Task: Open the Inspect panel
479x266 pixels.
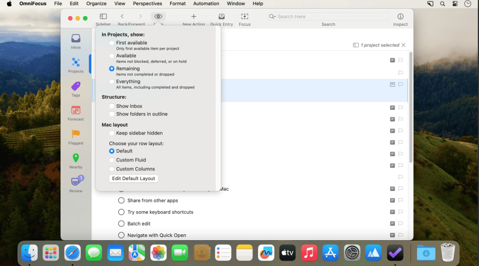Action: [400, 16]
